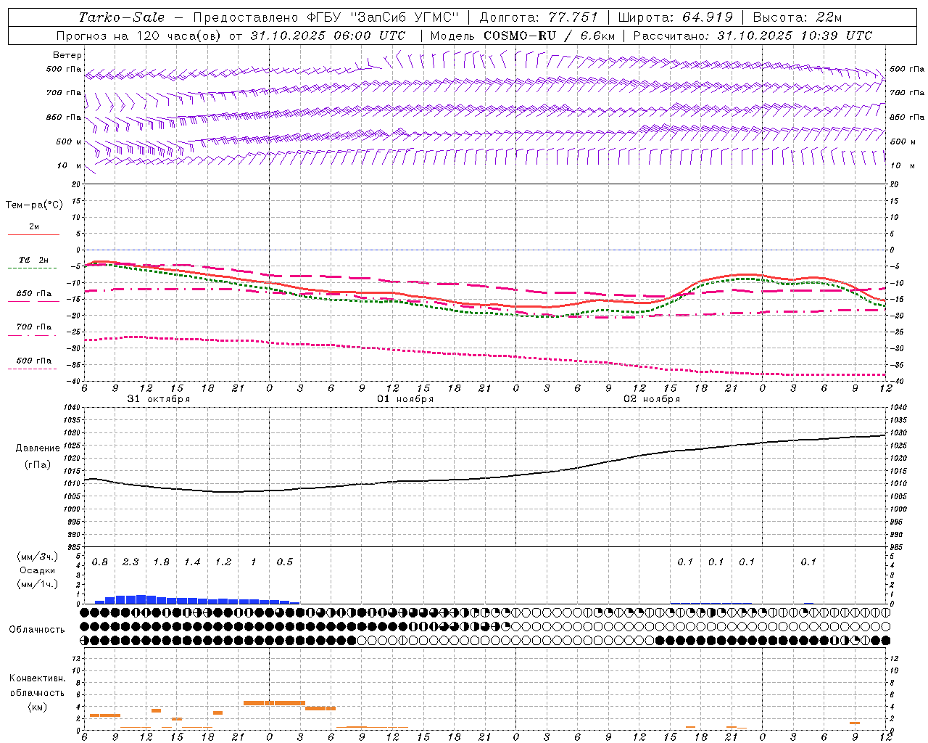This screenshot has width=928, height=743.
Task: Click the "(мм/3ч.)" units label
Action: coord(37,557)
